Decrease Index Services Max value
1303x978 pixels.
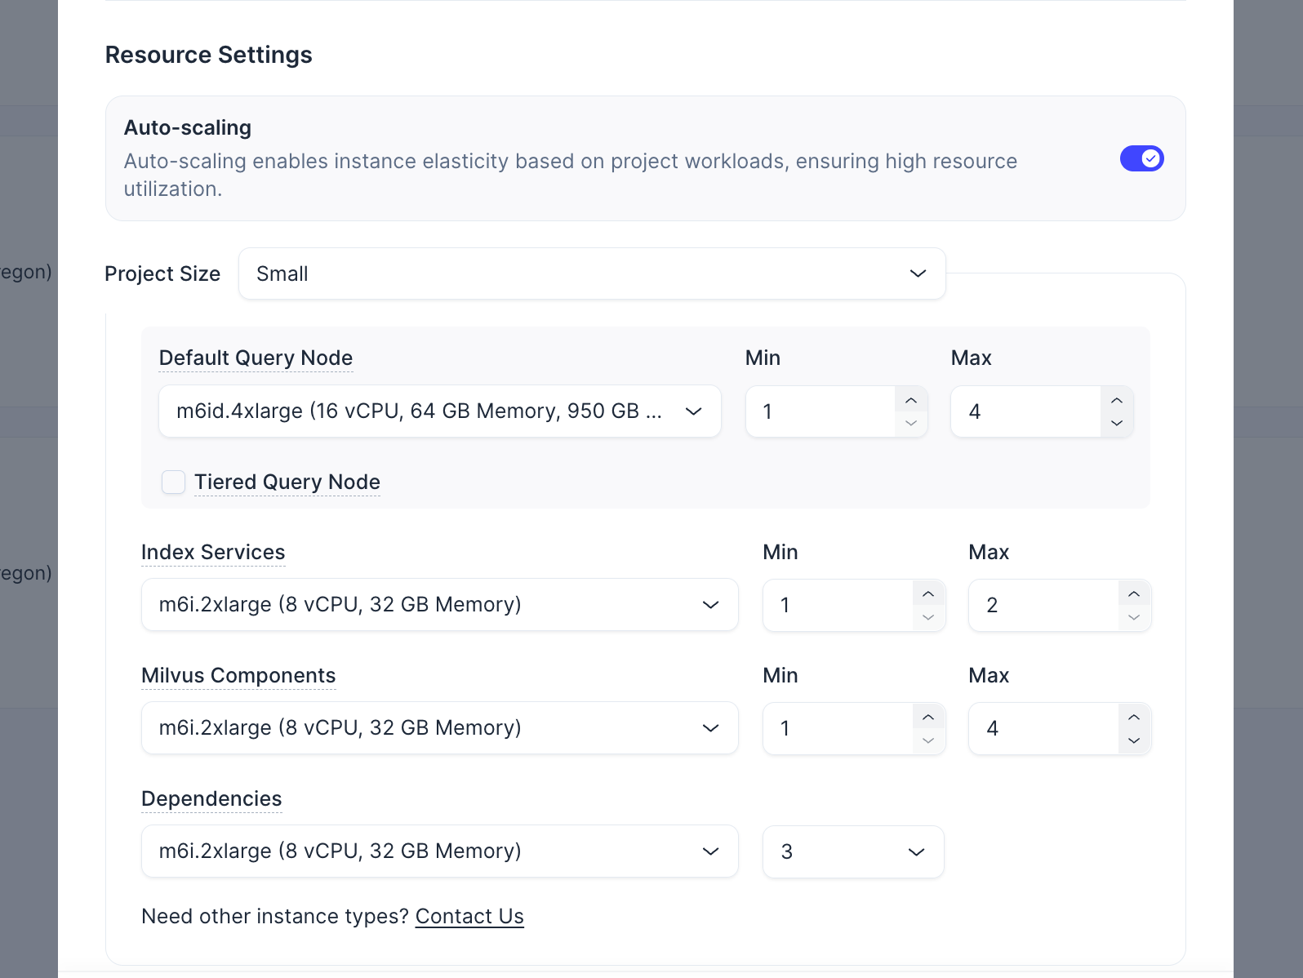pos(1134,617)
